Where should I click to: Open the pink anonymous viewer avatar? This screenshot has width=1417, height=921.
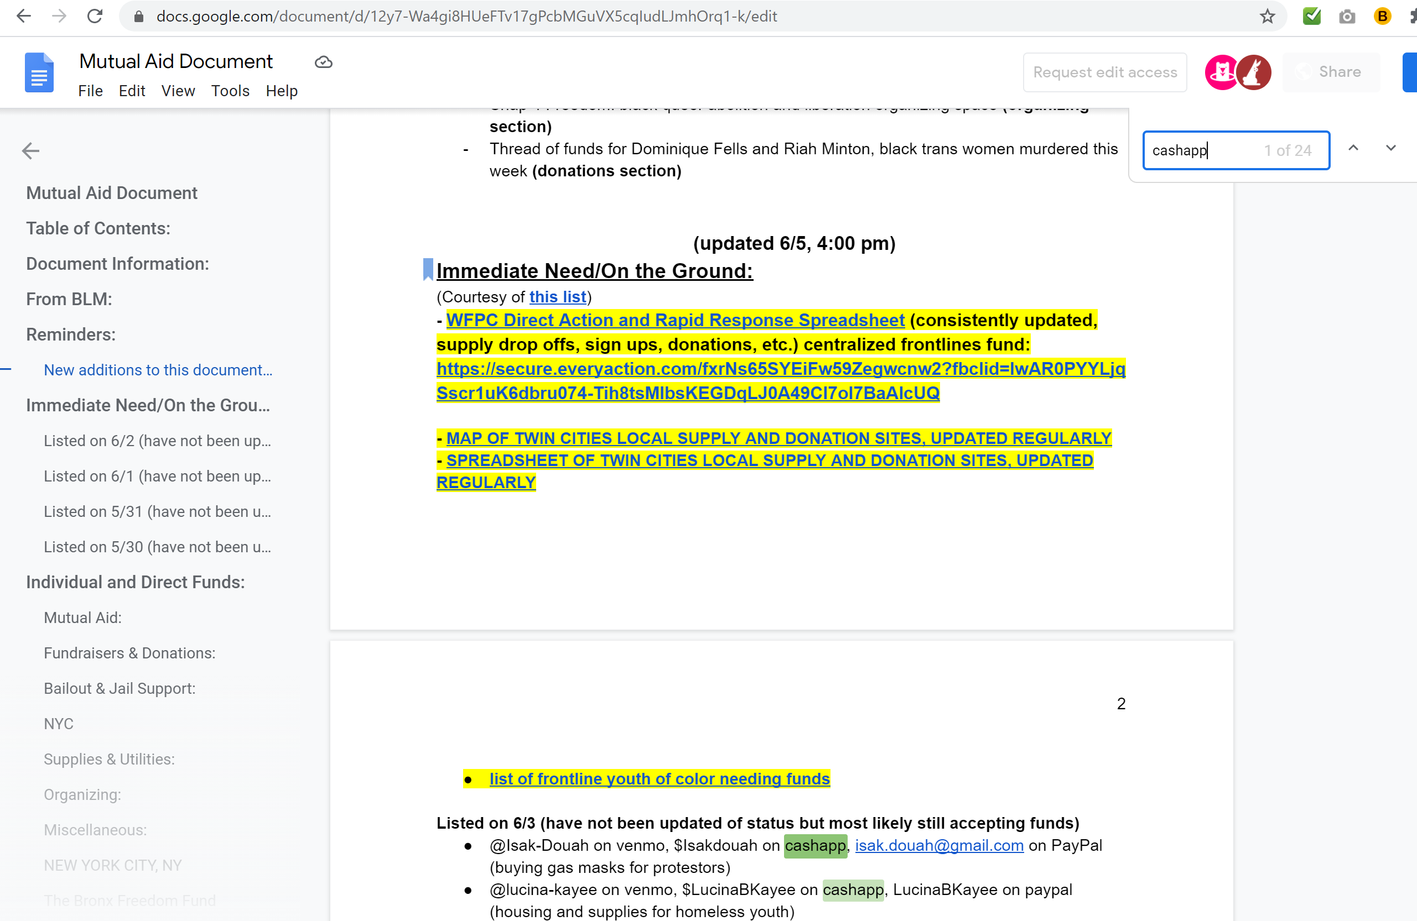click(x=1222, y=72)
